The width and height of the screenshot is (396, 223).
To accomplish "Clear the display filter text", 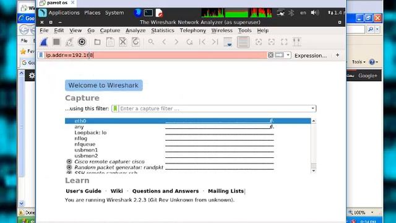I will tap(270, 55).
